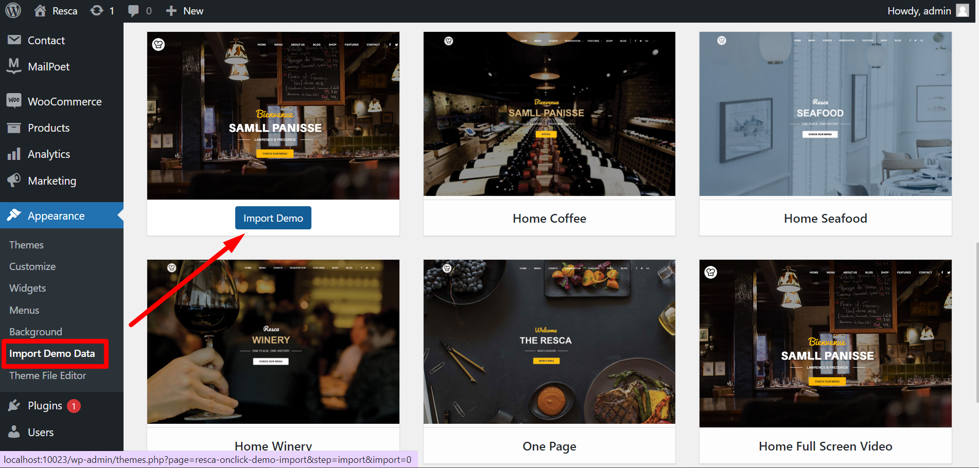The width and height of the screenshot is (979, 468).
Task: Open Theme File Editor submenu item
Action: (47, 375)
